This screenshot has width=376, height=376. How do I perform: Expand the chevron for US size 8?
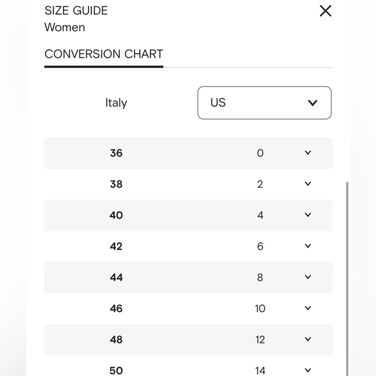(x=307, y=277)
